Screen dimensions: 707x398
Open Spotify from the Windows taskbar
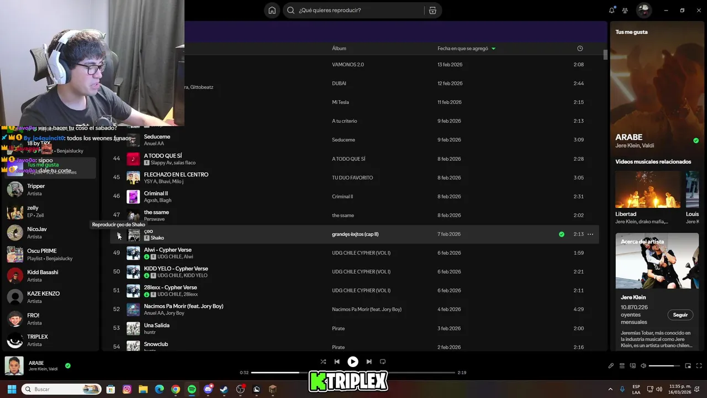coord(192,389)
